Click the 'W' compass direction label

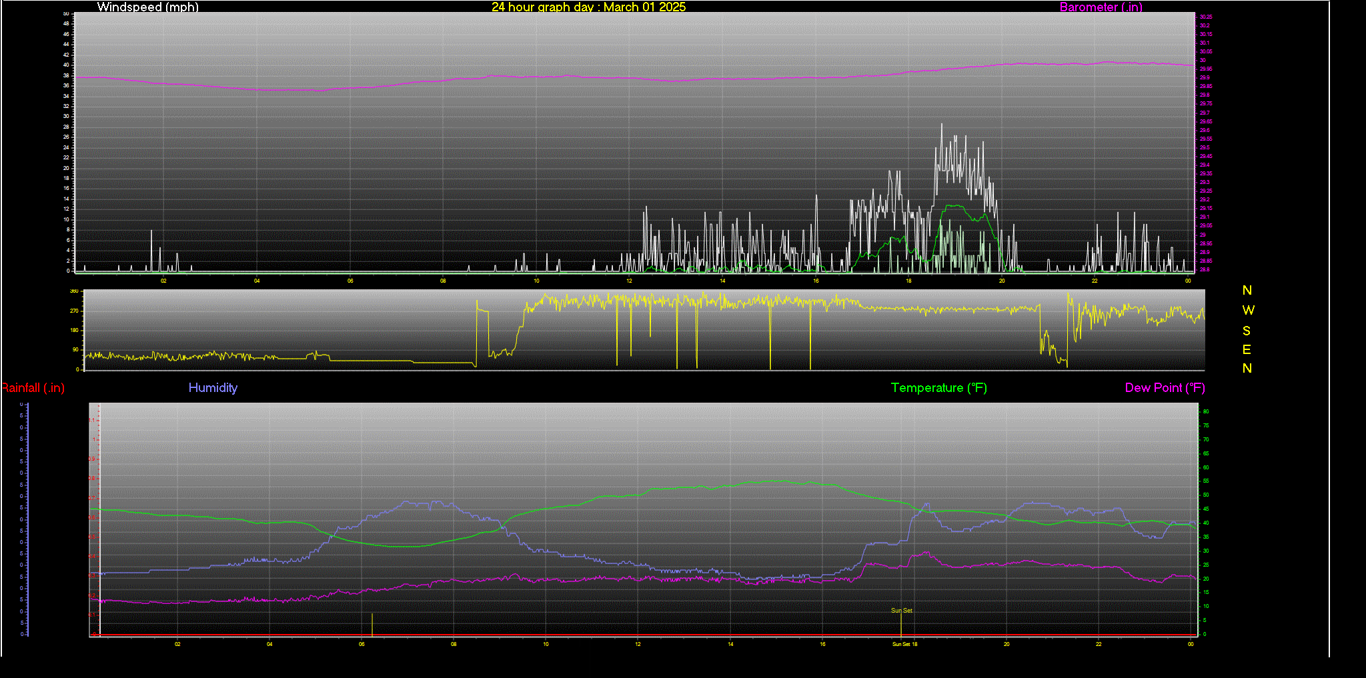click(x=1248, y=310)
